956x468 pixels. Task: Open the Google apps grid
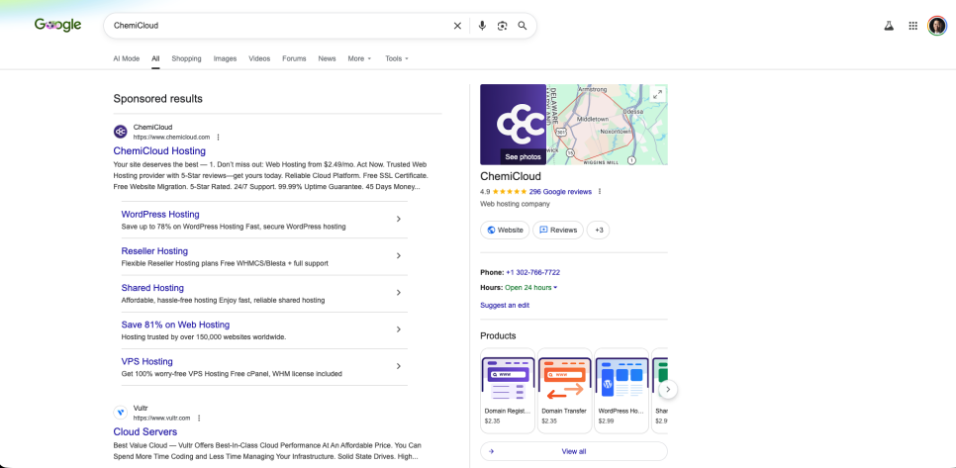912,26
